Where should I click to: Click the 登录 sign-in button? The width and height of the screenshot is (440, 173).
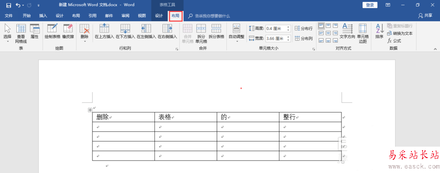pyautogui.click(x=370, y=5)
